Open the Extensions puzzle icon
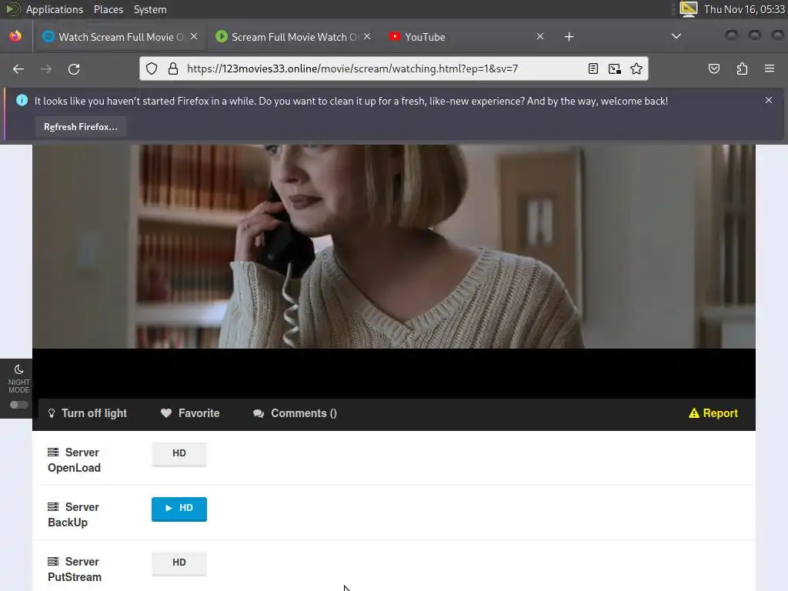This screenshot has width=788, height=591. [x=742, y=68]
